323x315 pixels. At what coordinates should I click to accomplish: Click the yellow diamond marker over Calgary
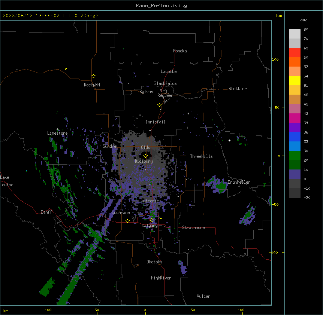click(152, 220)
